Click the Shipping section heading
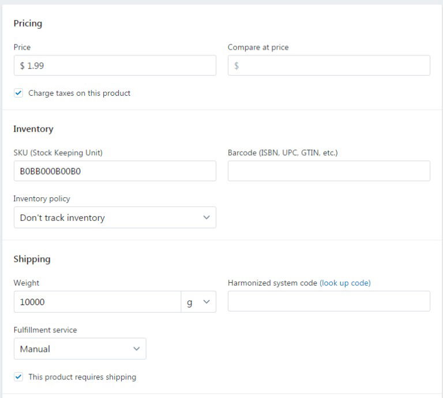 [32, 260]
